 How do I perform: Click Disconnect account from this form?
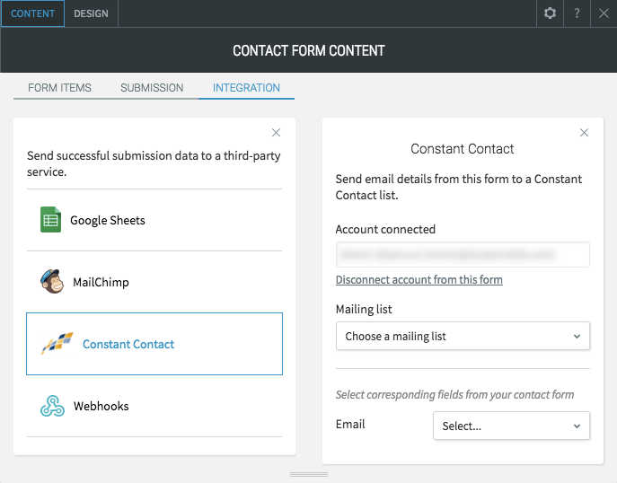[x=419, y=279]
